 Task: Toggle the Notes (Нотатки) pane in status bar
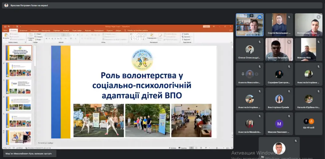coord(173,148)
